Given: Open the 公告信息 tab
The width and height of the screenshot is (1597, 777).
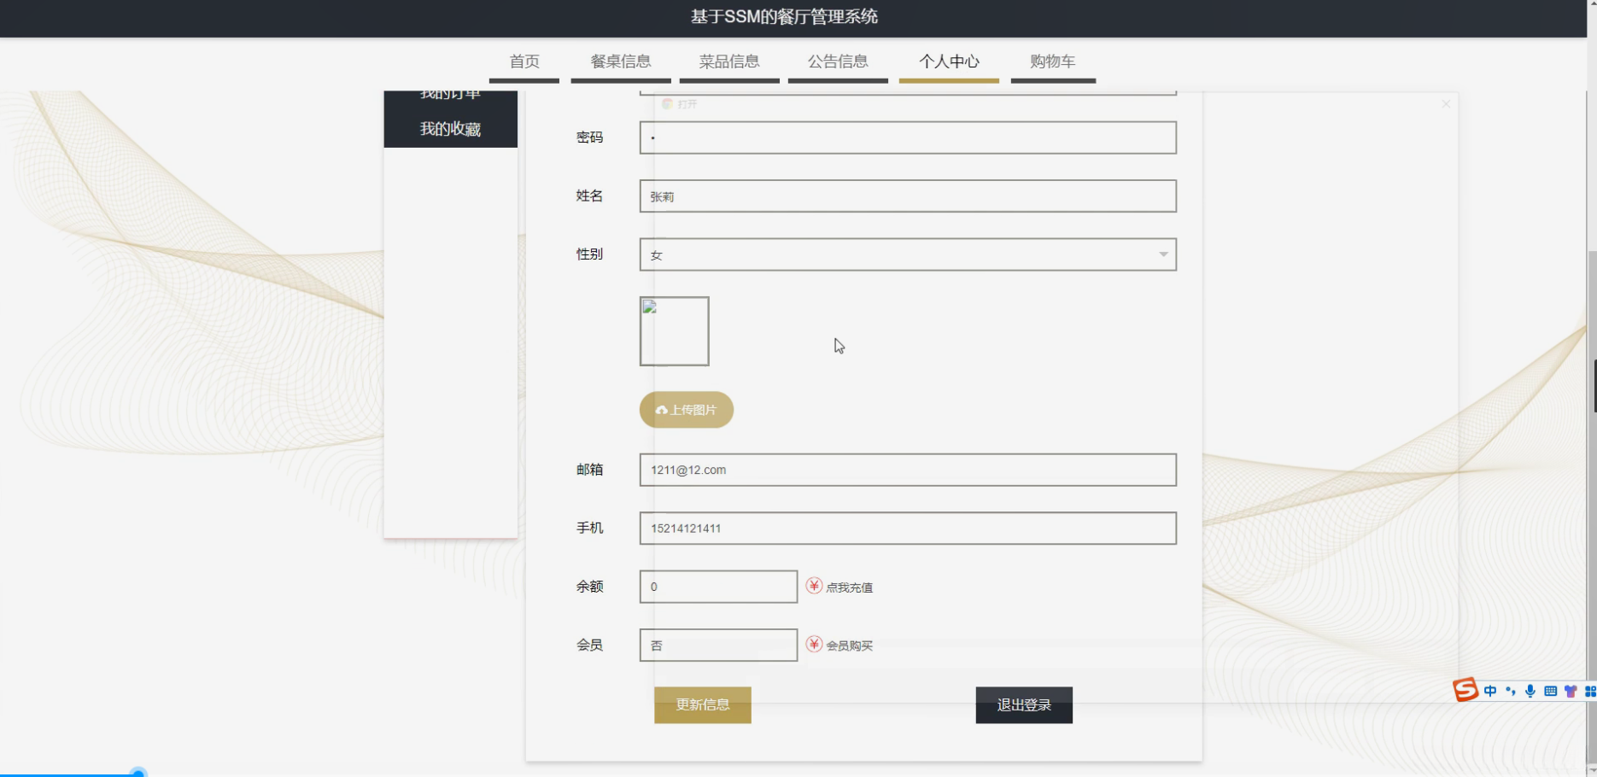Looking at the screenshot, I should (x=838, y=61).
